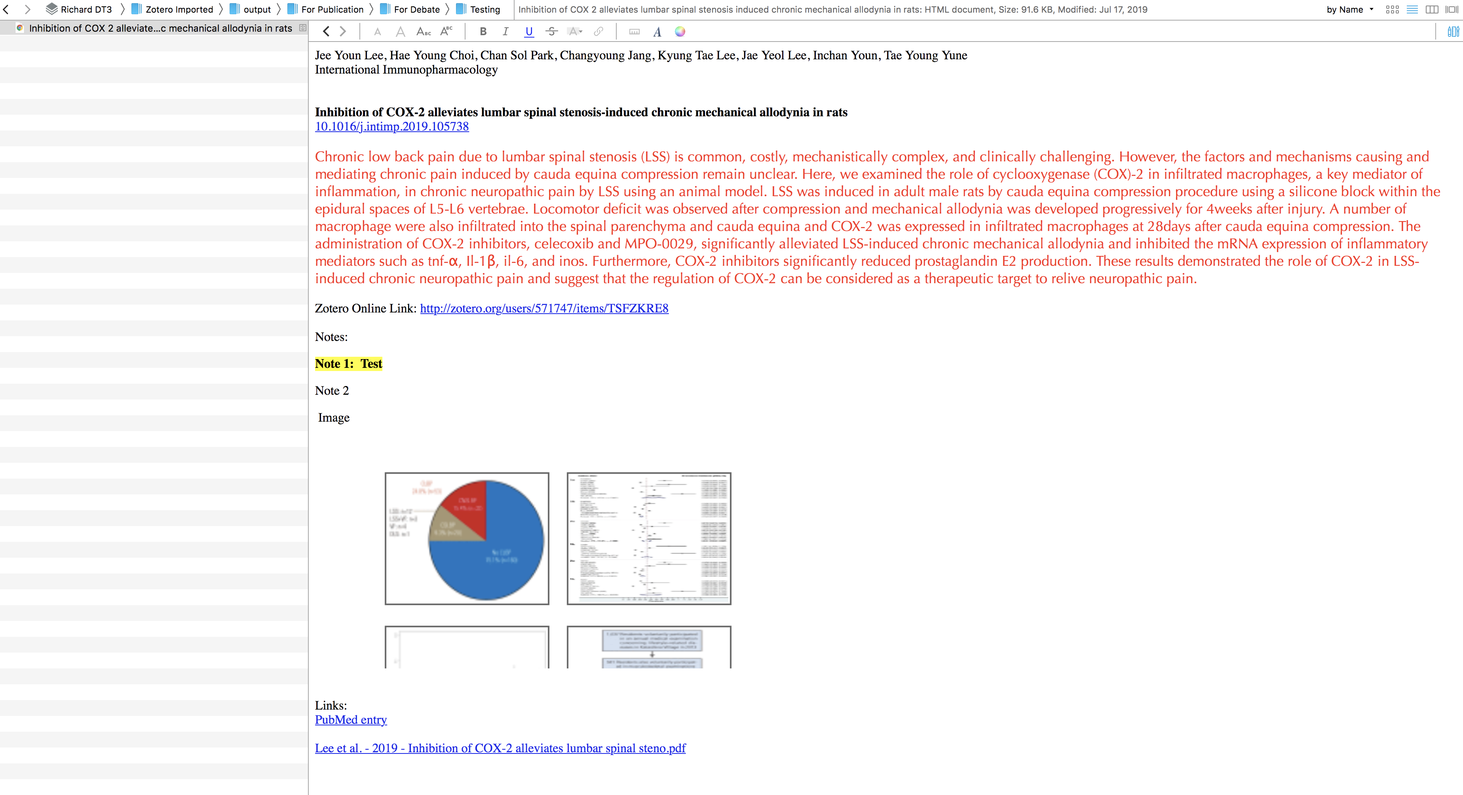
Task: Open the Zotero online item link
Action: coord(544,308)
